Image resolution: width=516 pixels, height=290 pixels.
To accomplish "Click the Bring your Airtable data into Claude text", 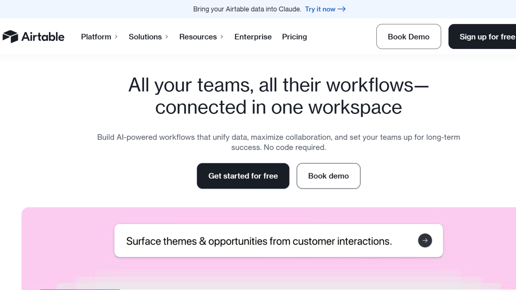I will 247,9.
